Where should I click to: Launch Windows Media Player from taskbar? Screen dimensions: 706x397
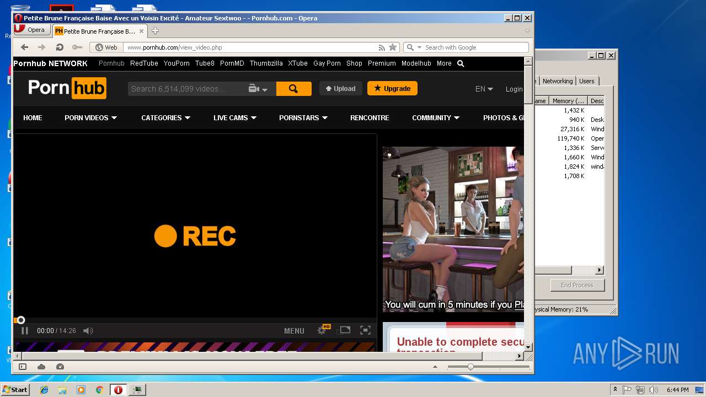[81, 390]
